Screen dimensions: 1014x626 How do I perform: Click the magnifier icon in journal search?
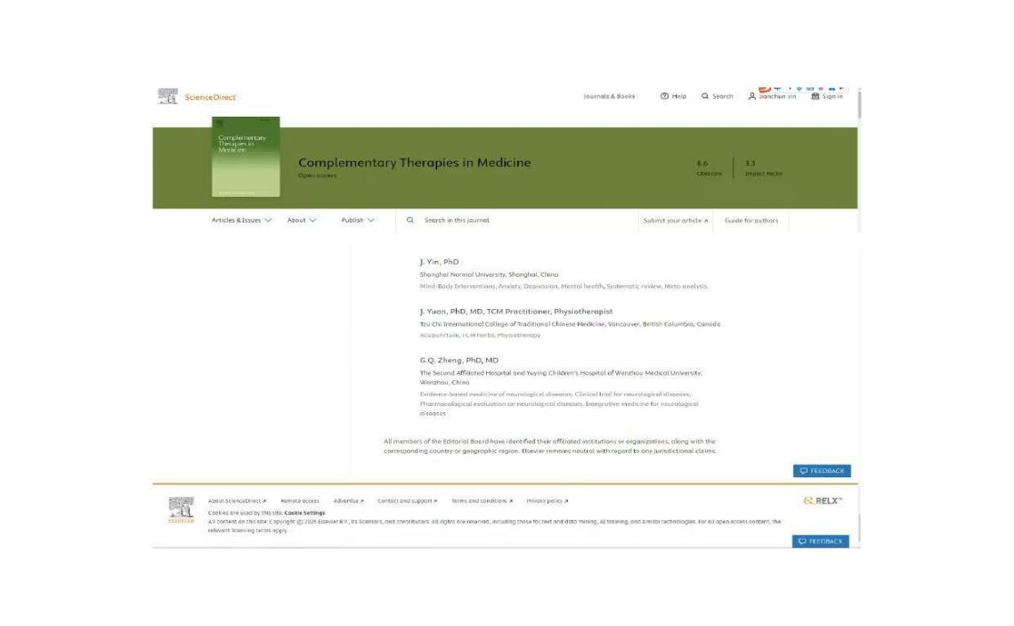(410, 220)
